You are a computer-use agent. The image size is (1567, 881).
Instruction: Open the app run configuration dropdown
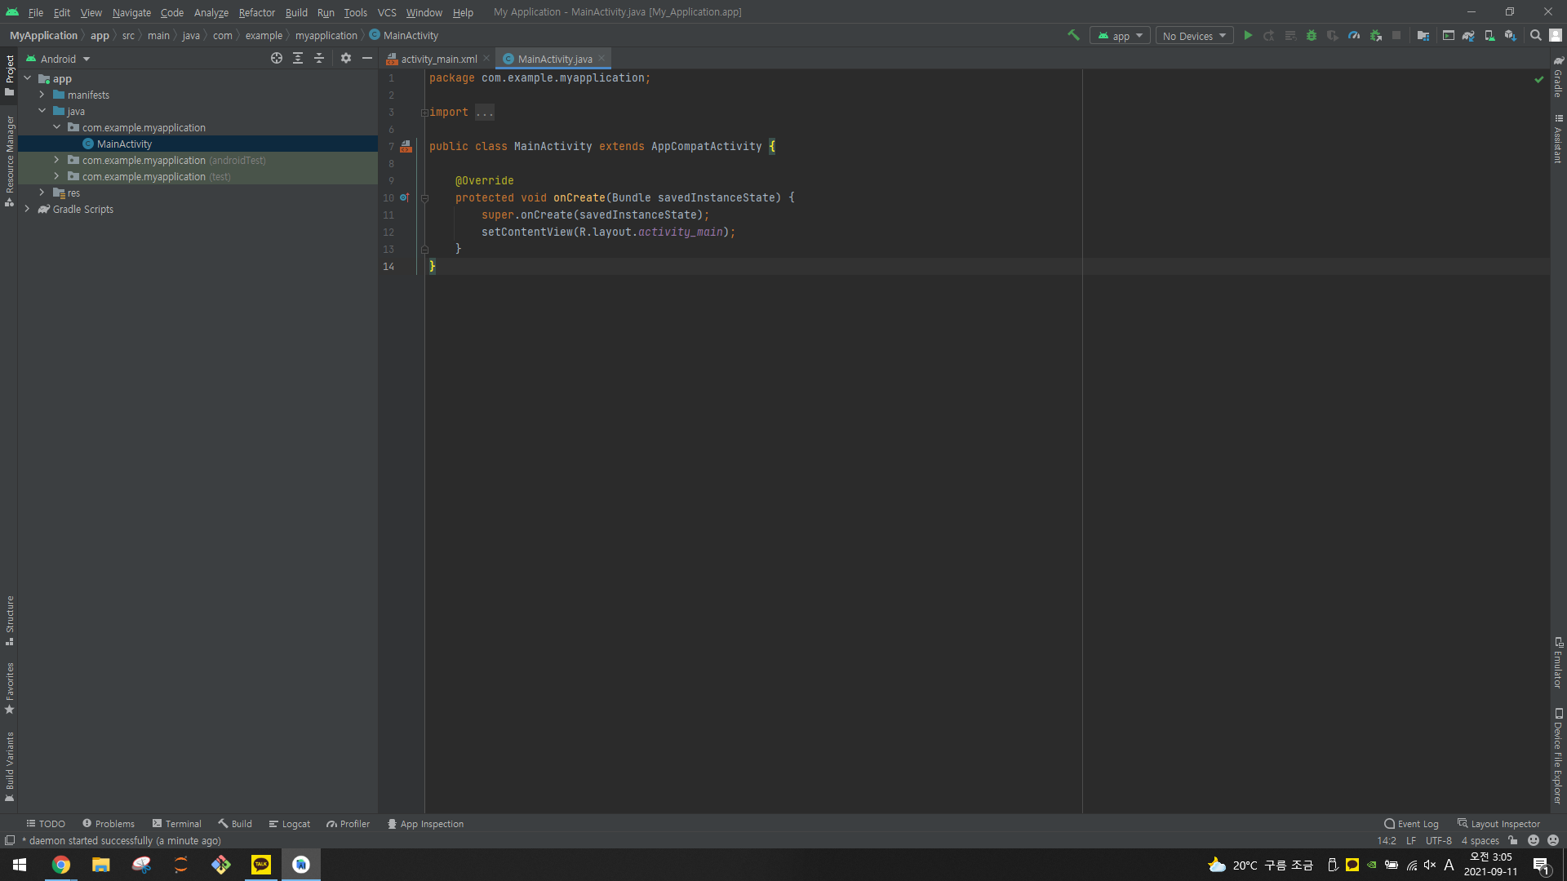[x=1120, y=36]
